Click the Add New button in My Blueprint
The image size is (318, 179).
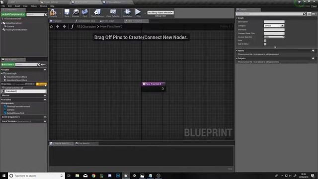[x=8, y=65]
